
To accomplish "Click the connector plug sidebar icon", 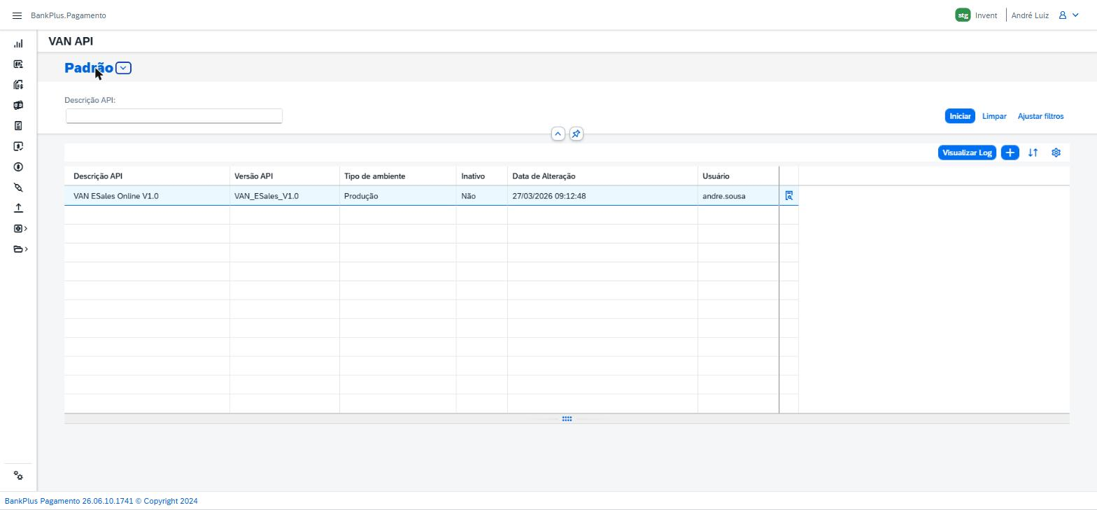I will point(18,187).
